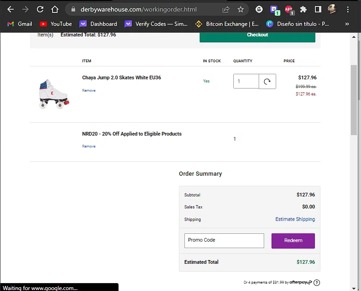This screenshot has width=361, height=291.
Task: Click the green Yes in-stock text
Action: tap(206, 81)
